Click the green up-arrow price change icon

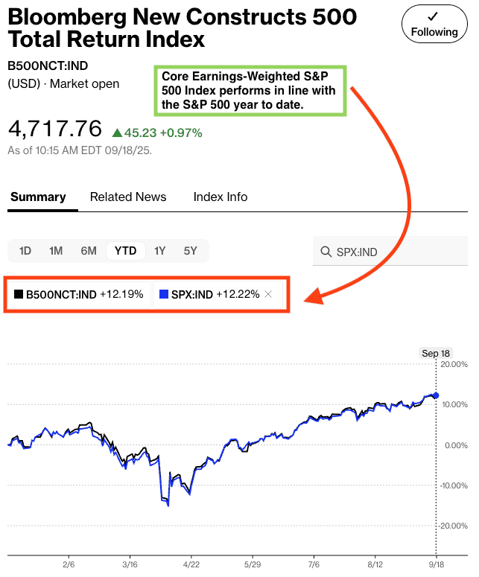(x=116, y=133)
